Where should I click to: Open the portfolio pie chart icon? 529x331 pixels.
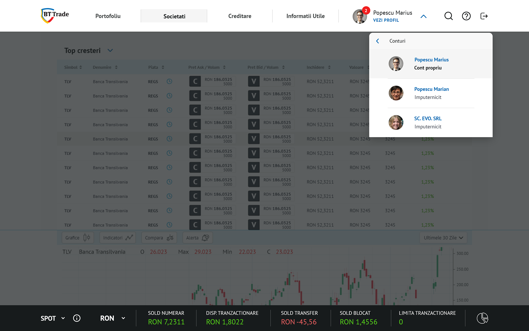point(482,318)
